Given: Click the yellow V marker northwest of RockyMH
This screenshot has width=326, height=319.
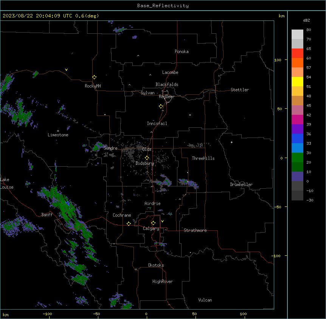Looking at the screenshot, I should (x=66, y=70).
